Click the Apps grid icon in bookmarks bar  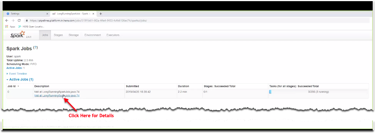tap(7, 27)
